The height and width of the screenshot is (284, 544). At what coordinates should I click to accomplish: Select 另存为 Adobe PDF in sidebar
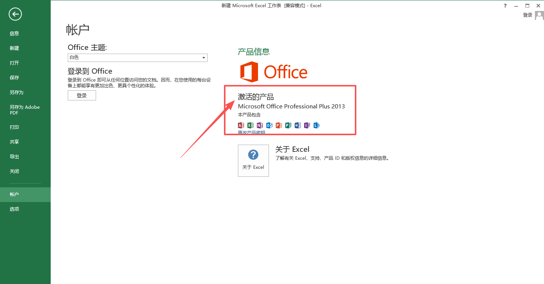point(24,110)
